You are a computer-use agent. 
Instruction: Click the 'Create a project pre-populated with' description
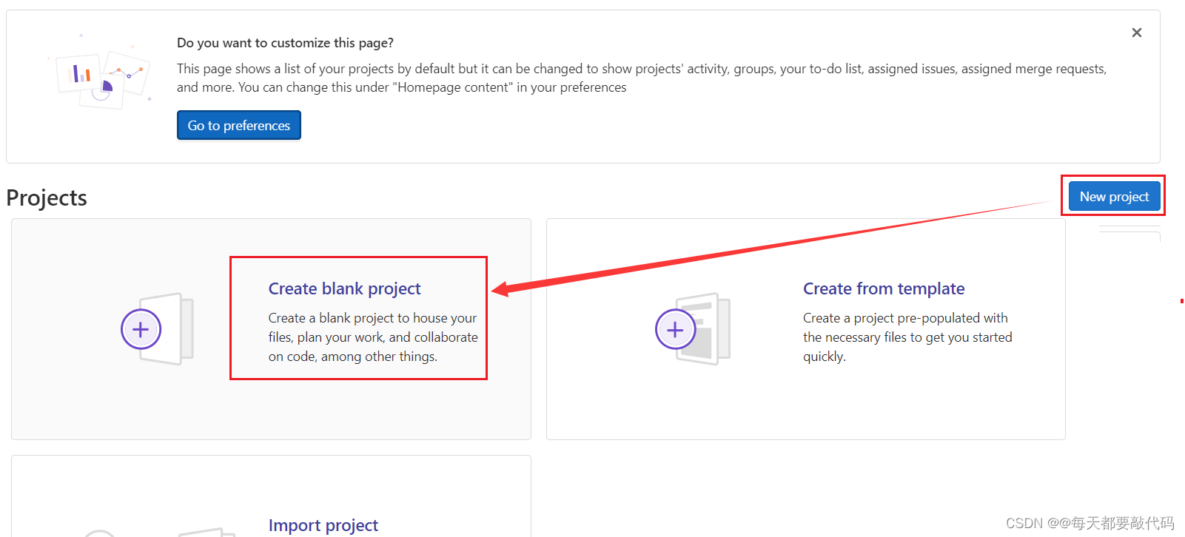907,337
